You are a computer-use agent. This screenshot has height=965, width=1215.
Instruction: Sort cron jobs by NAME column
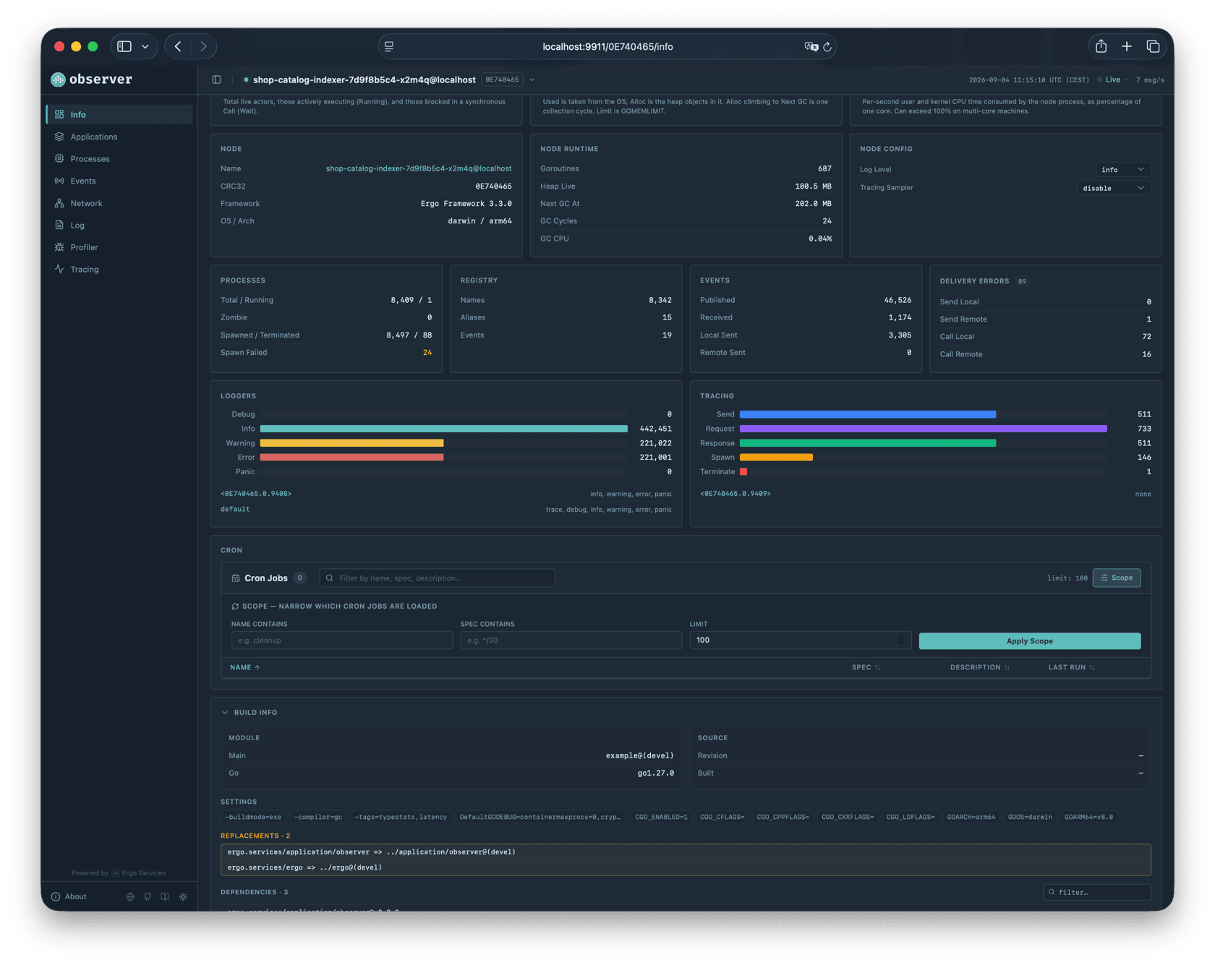(245, 667)
